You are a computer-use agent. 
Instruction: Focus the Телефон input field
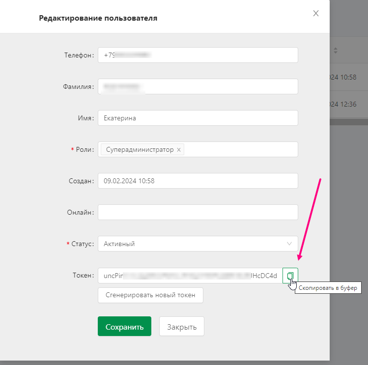pyautogui.click(x=198, y=55)
